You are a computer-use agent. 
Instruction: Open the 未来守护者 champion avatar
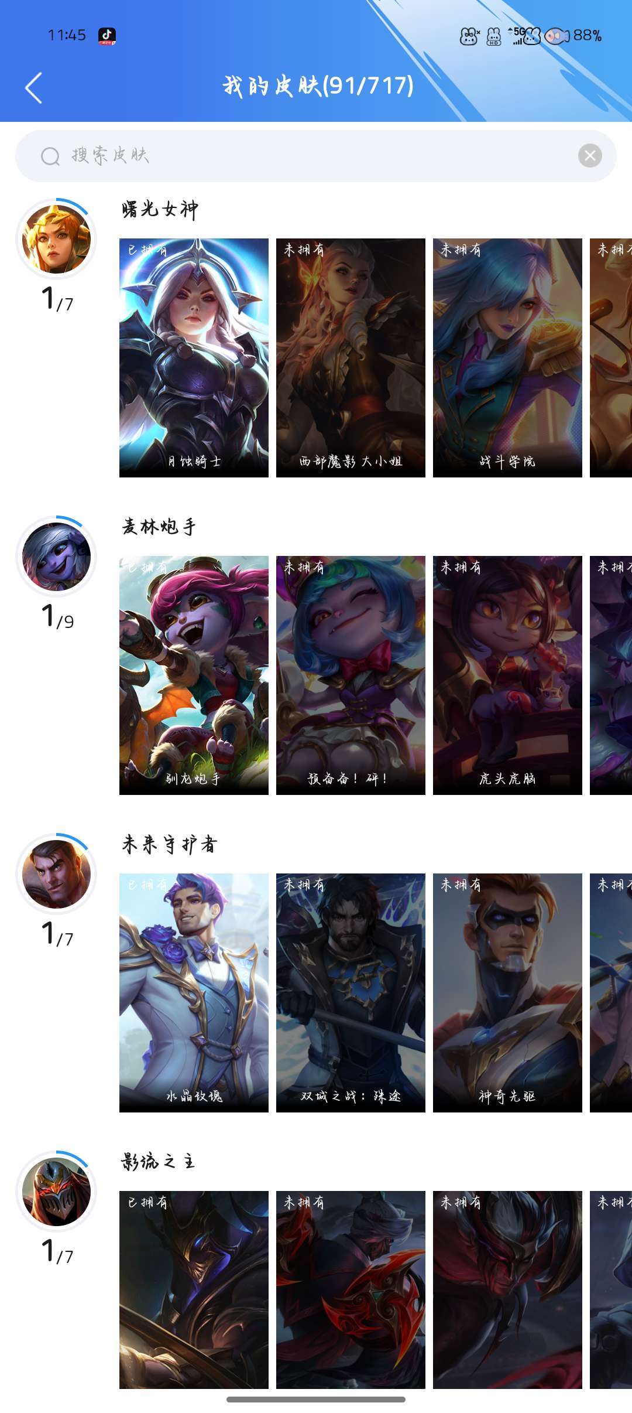tap(56, 874)
